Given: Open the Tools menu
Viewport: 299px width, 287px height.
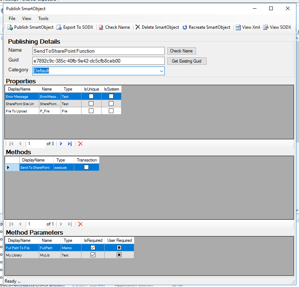Looking at the screenshot, I should pos(43,19).
